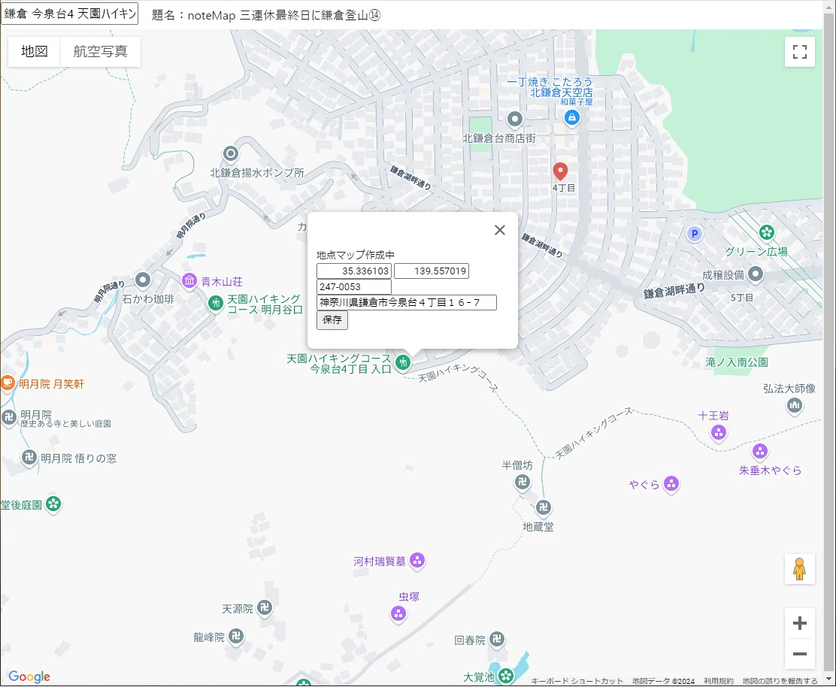Zoom out with minus button
Screen dimensions: 836x687
click(799, 654)
